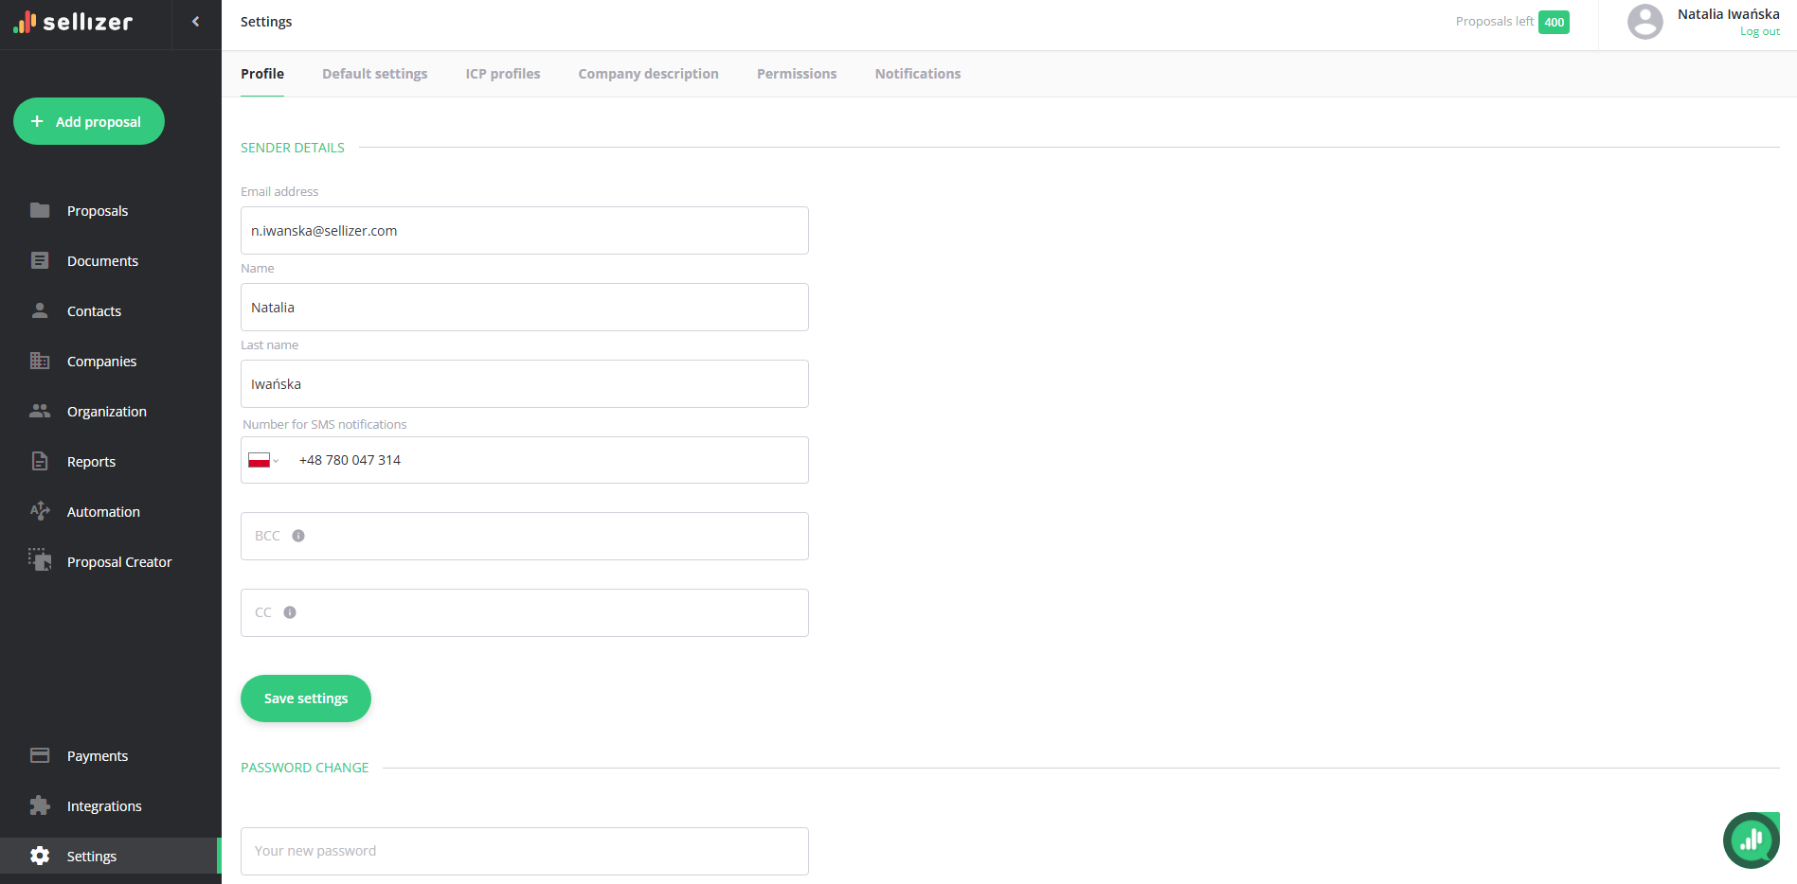Click the Contacts person icon
This screenshot has width=1797, height=884.
(x=40, y=310)
